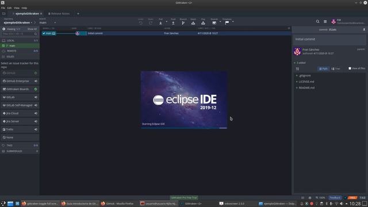
Task: Click the login icon beside Jira Cloud
Action: (36, 113)
